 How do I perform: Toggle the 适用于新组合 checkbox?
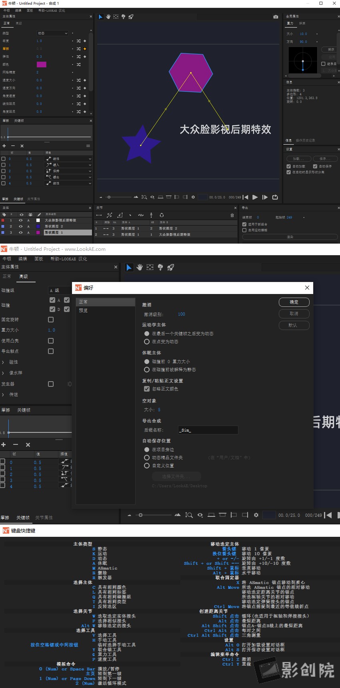(244, 224)
